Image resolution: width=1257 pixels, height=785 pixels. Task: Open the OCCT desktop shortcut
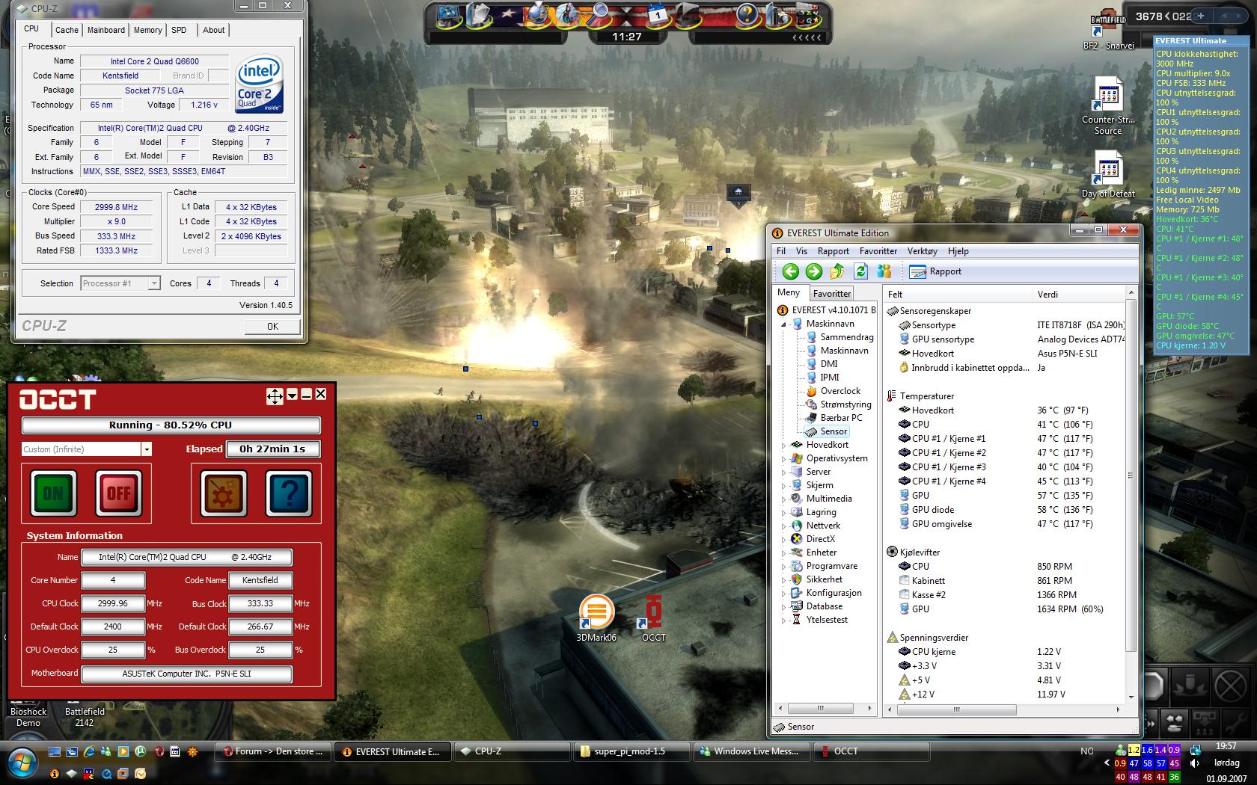pos(653,619)
